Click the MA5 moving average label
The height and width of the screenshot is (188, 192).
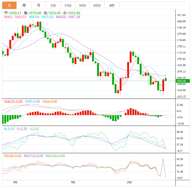coord(15,17)
